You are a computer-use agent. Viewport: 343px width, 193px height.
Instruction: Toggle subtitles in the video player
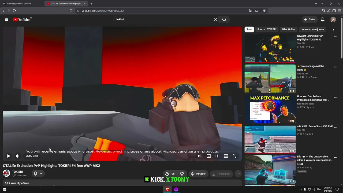(x=209, y=156)
